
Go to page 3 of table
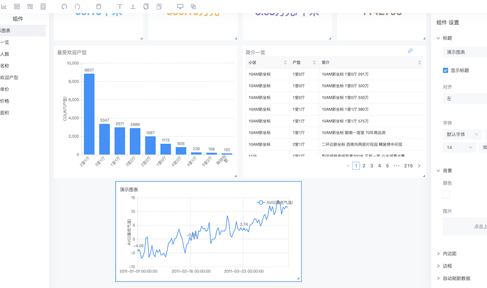tap(372, 166)
